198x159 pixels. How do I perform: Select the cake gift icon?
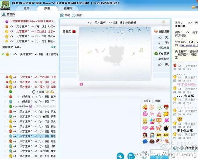pos(159,114)
